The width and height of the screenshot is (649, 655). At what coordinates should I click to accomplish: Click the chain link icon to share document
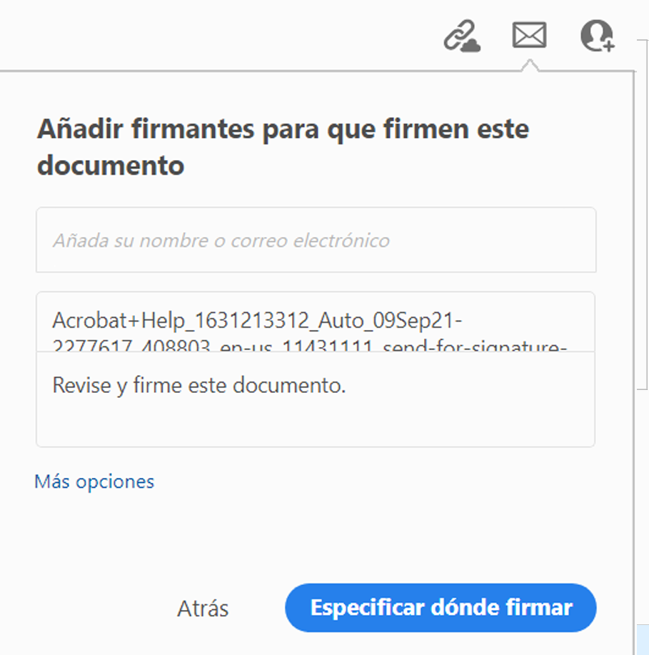click(461, 36)
